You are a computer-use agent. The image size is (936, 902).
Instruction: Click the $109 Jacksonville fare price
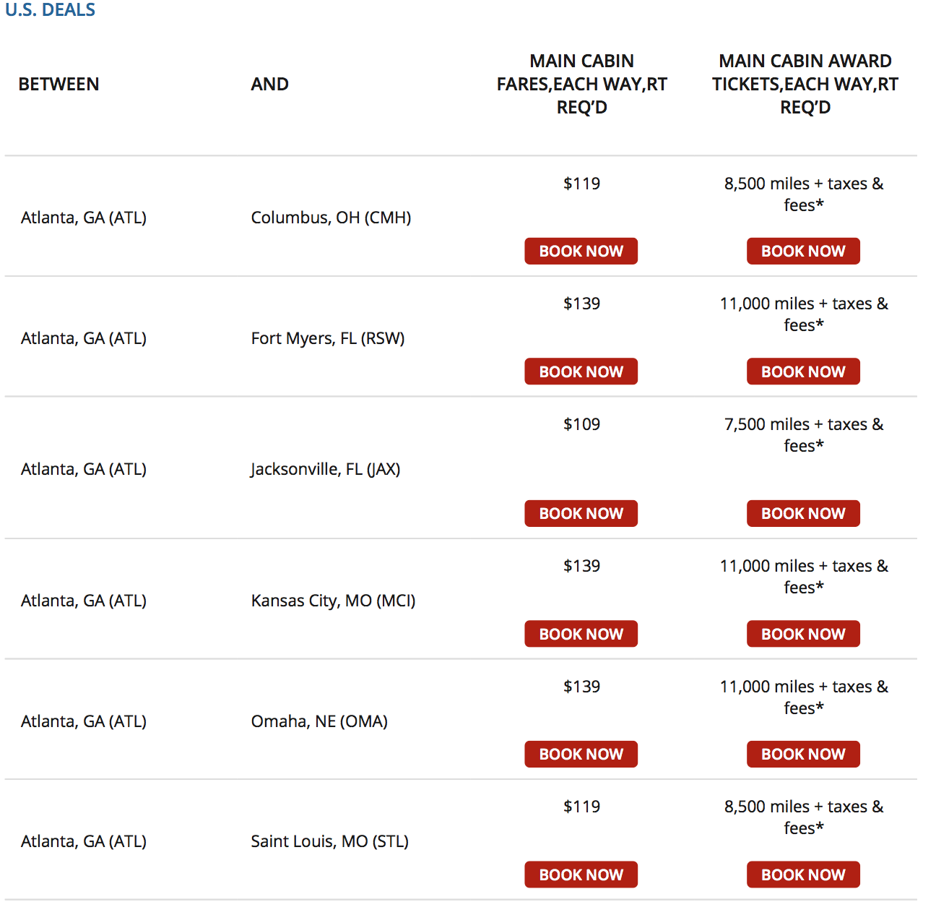(x=581, y=424)
